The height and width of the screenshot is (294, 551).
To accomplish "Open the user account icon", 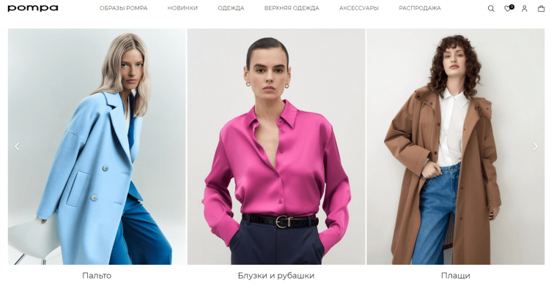I will click(x=525, y=9).
